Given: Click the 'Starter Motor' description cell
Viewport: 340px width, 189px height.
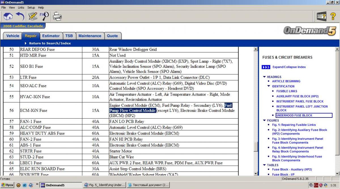Looking at the screenshot, I should pyautogui.click(x=173, y=151).
